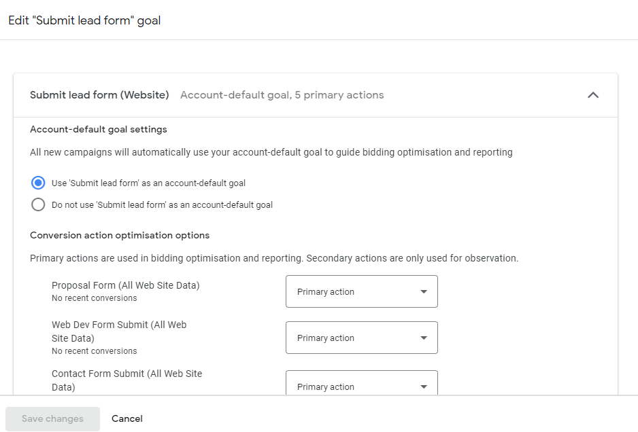The width and height of the screenshot is (638, 432).
Task: Click the "Submit lead form (Website)" card title
Action: [x=99, y=95]
